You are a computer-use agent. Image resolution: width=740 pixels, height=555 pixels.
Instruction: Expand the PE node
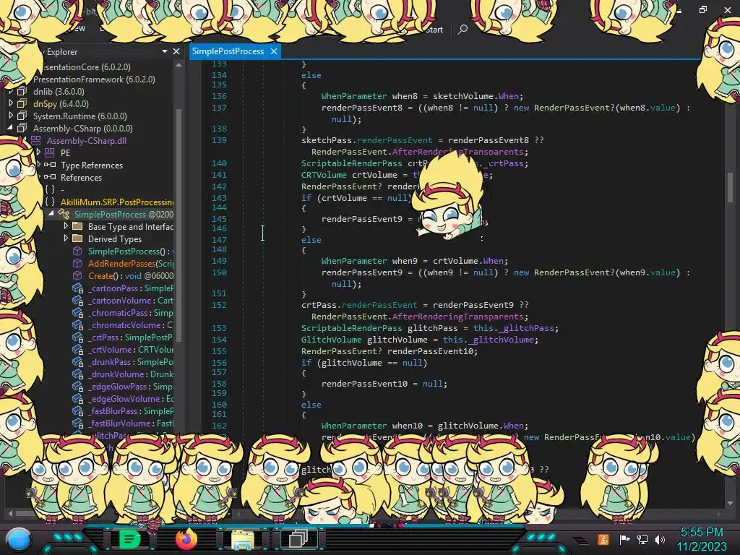coord(39,152)
